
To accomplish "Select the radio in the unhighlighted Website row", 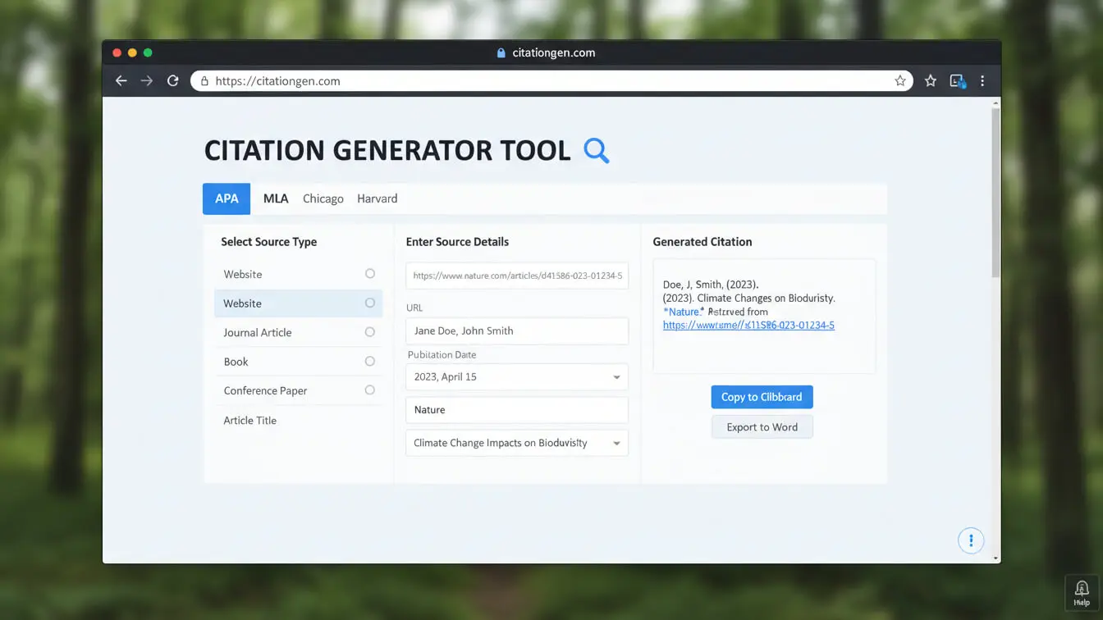I will (370, 274).
